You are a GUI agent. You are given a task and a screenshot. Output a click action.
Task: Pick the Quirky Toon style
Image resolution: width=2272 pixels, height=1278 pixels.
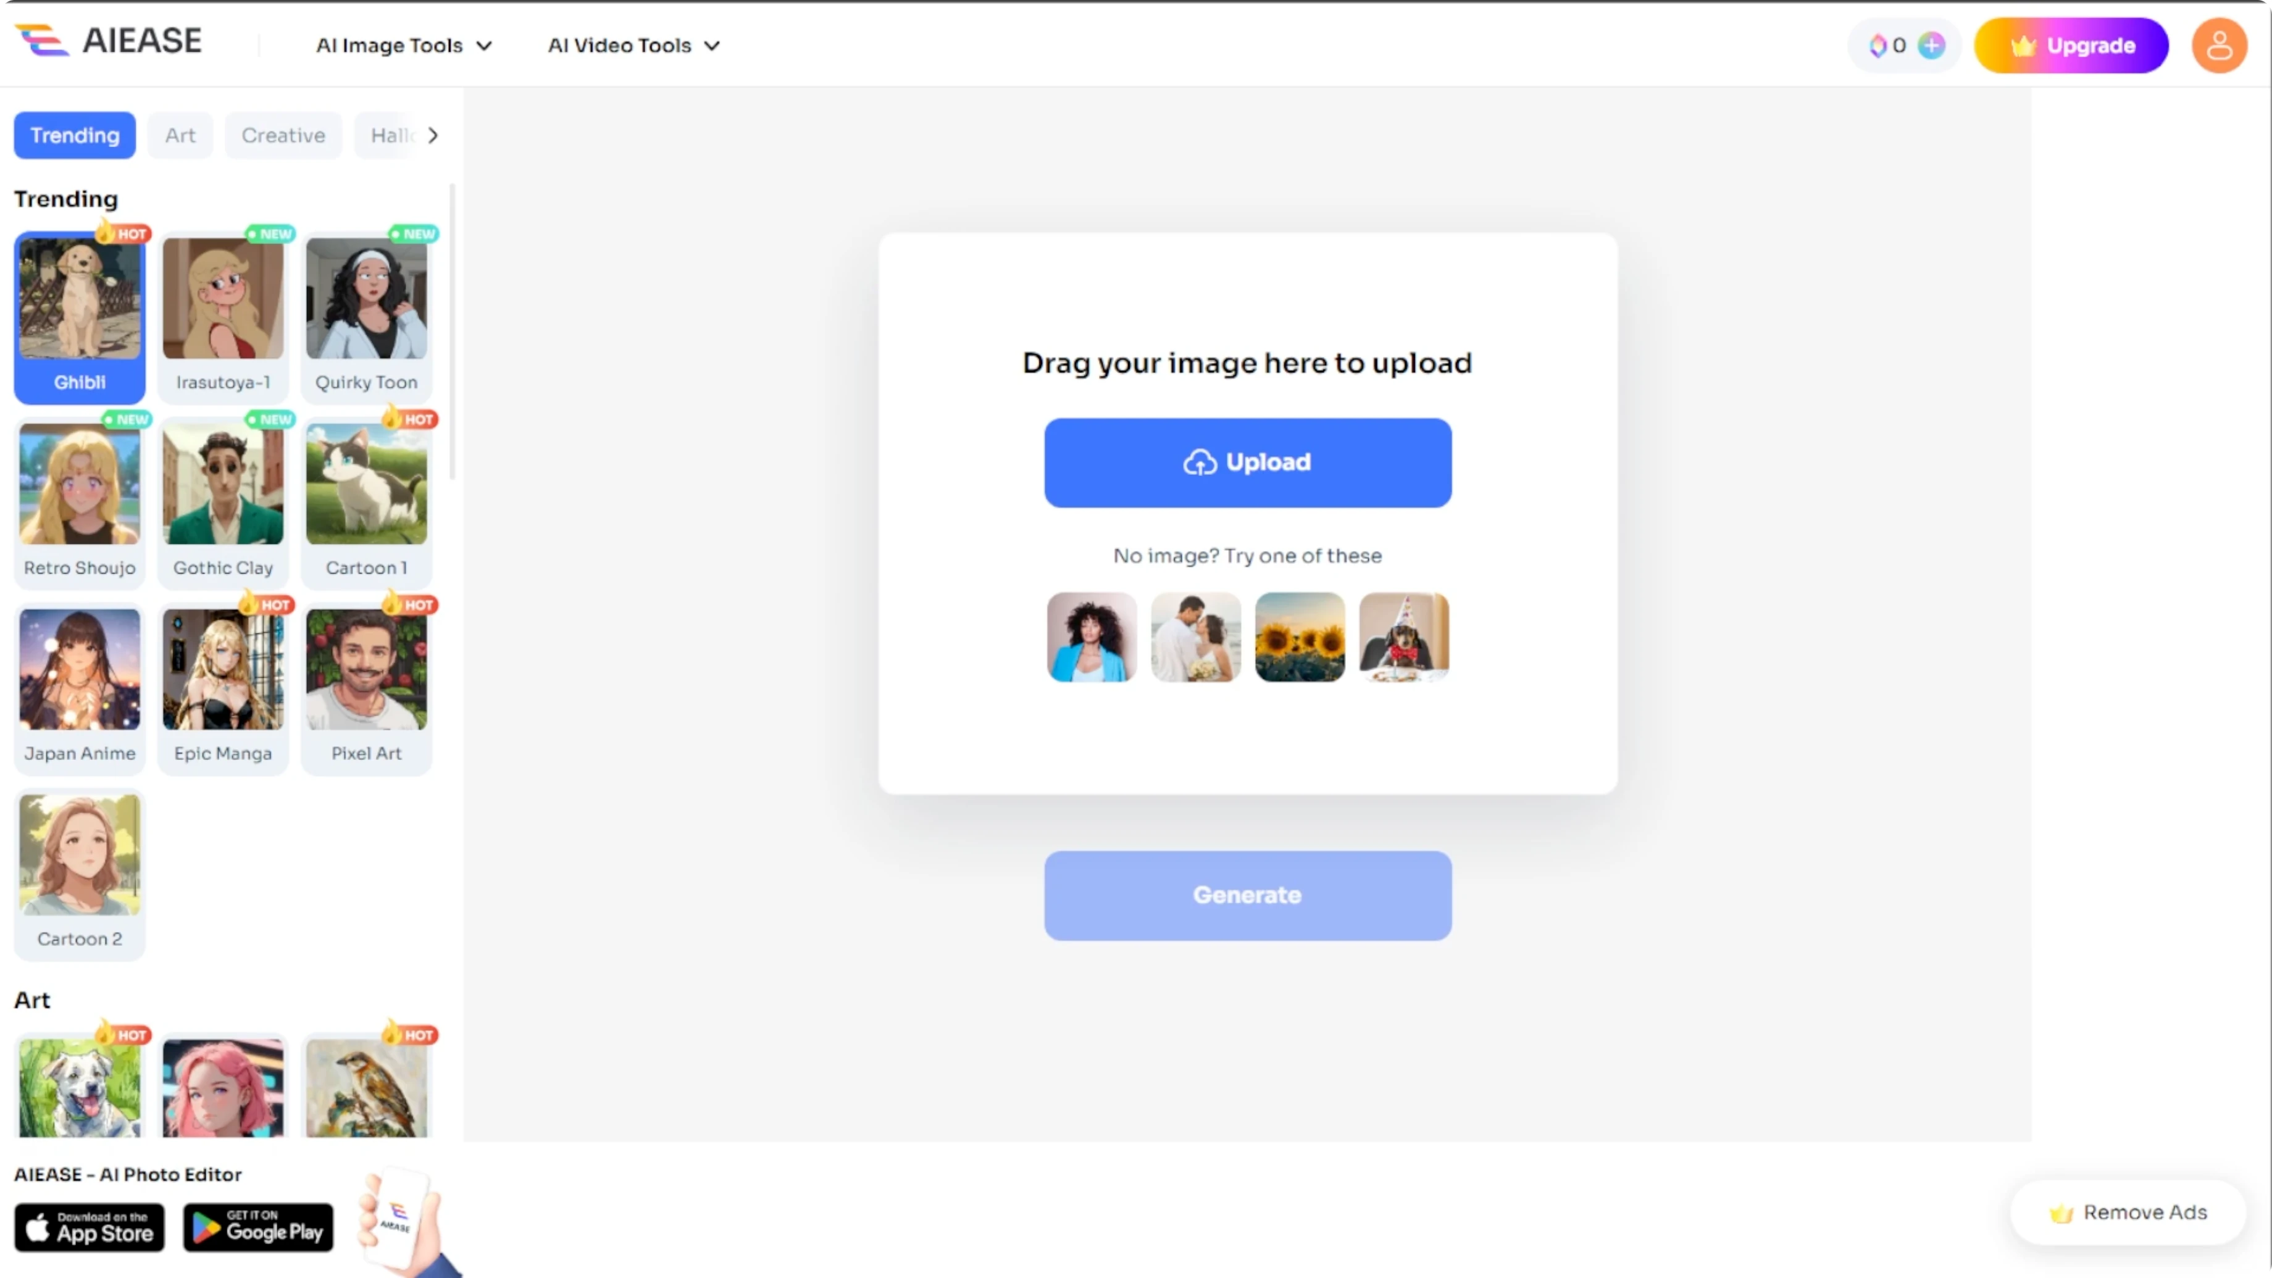tap(367, 317)
